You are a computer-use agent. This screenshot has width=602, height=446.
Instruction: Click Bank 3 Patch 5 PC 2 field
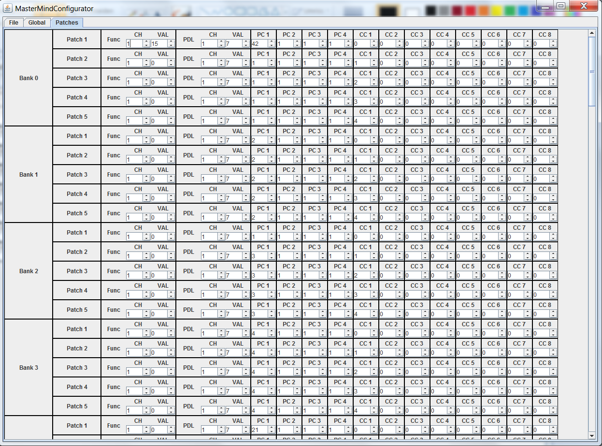tap(286, 410)
